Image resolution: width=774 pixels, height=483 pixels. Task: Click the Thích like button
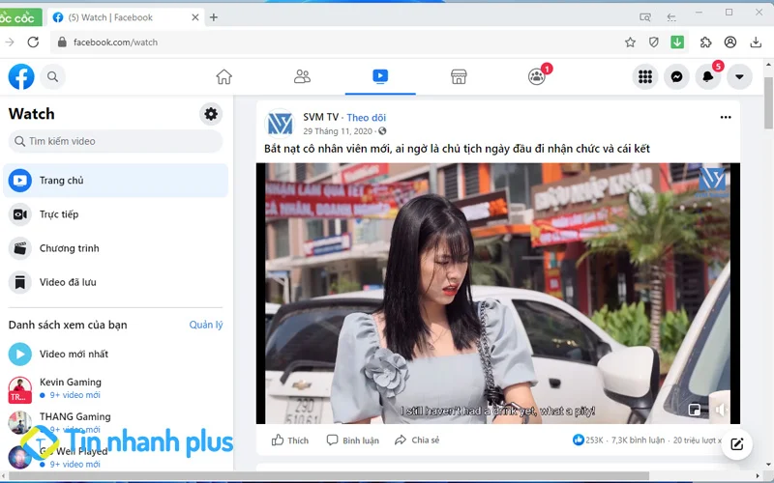(290, 440)
